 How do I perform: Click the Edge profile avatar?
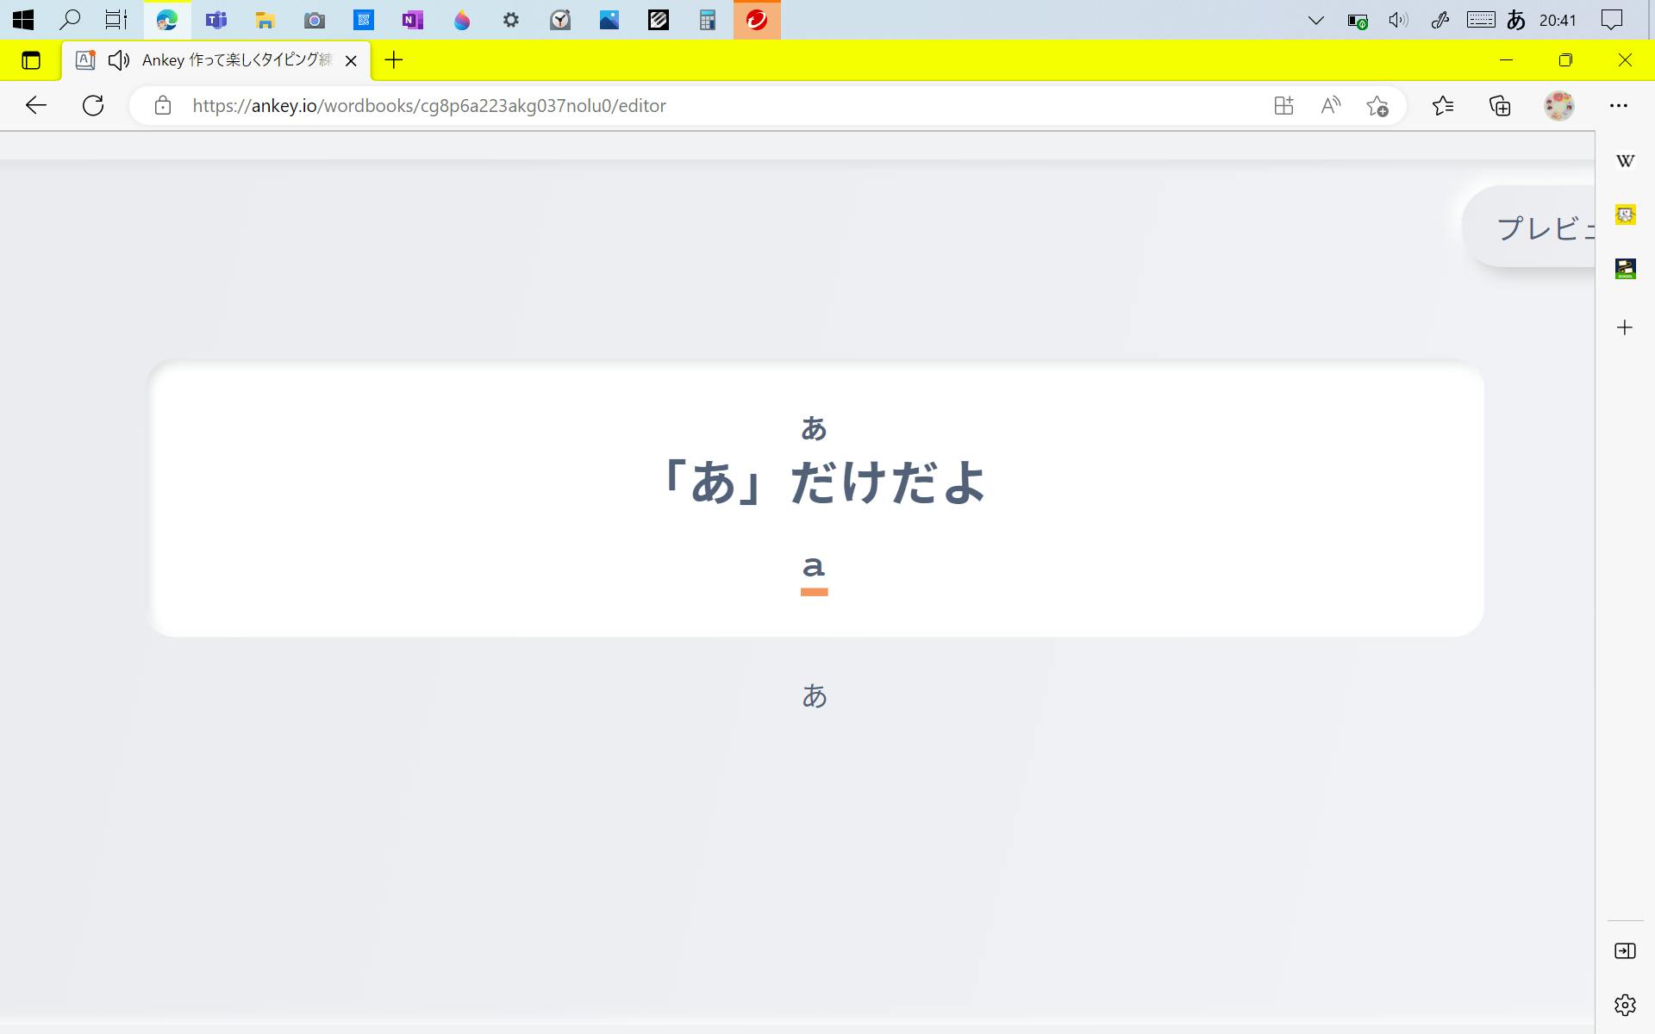pos(1558,106)
